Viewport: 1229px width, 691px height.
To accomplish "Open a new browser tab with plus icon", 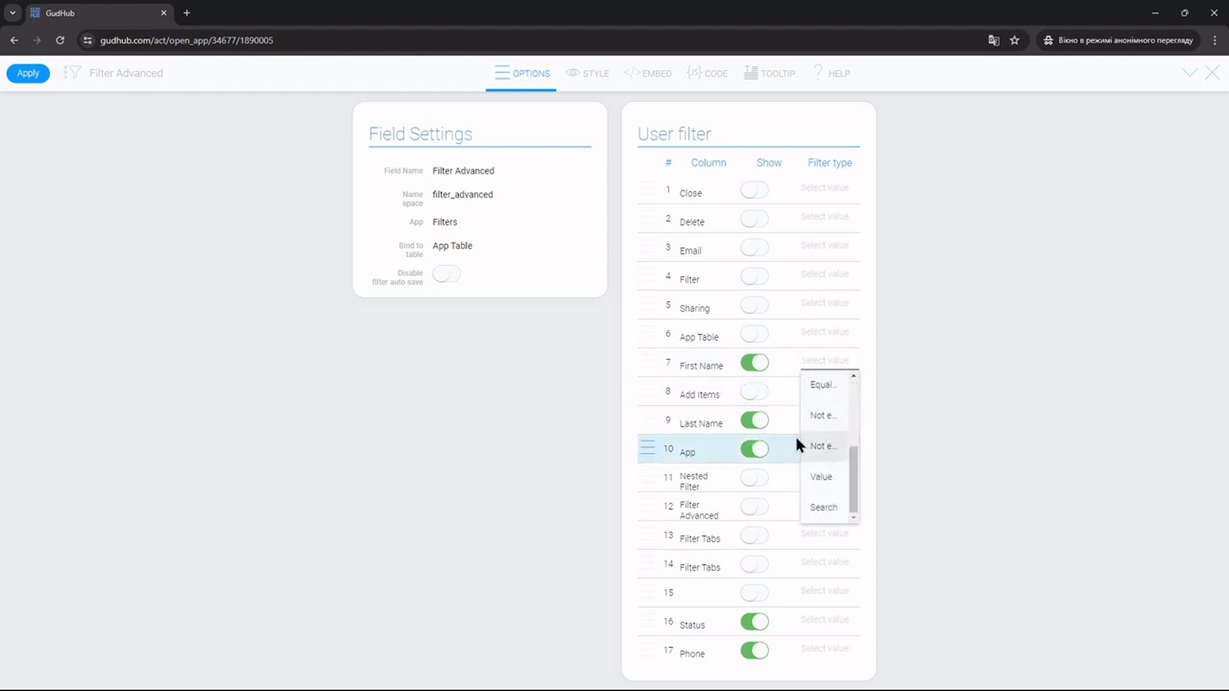I will 187,13.
